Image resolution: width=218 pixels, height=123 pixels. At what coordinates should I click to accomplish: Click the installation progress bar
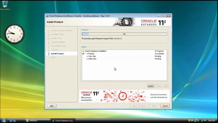(x=124, y=34)
